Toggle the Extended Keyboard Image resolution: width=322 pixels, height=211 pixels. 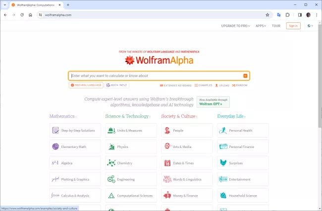175,85
